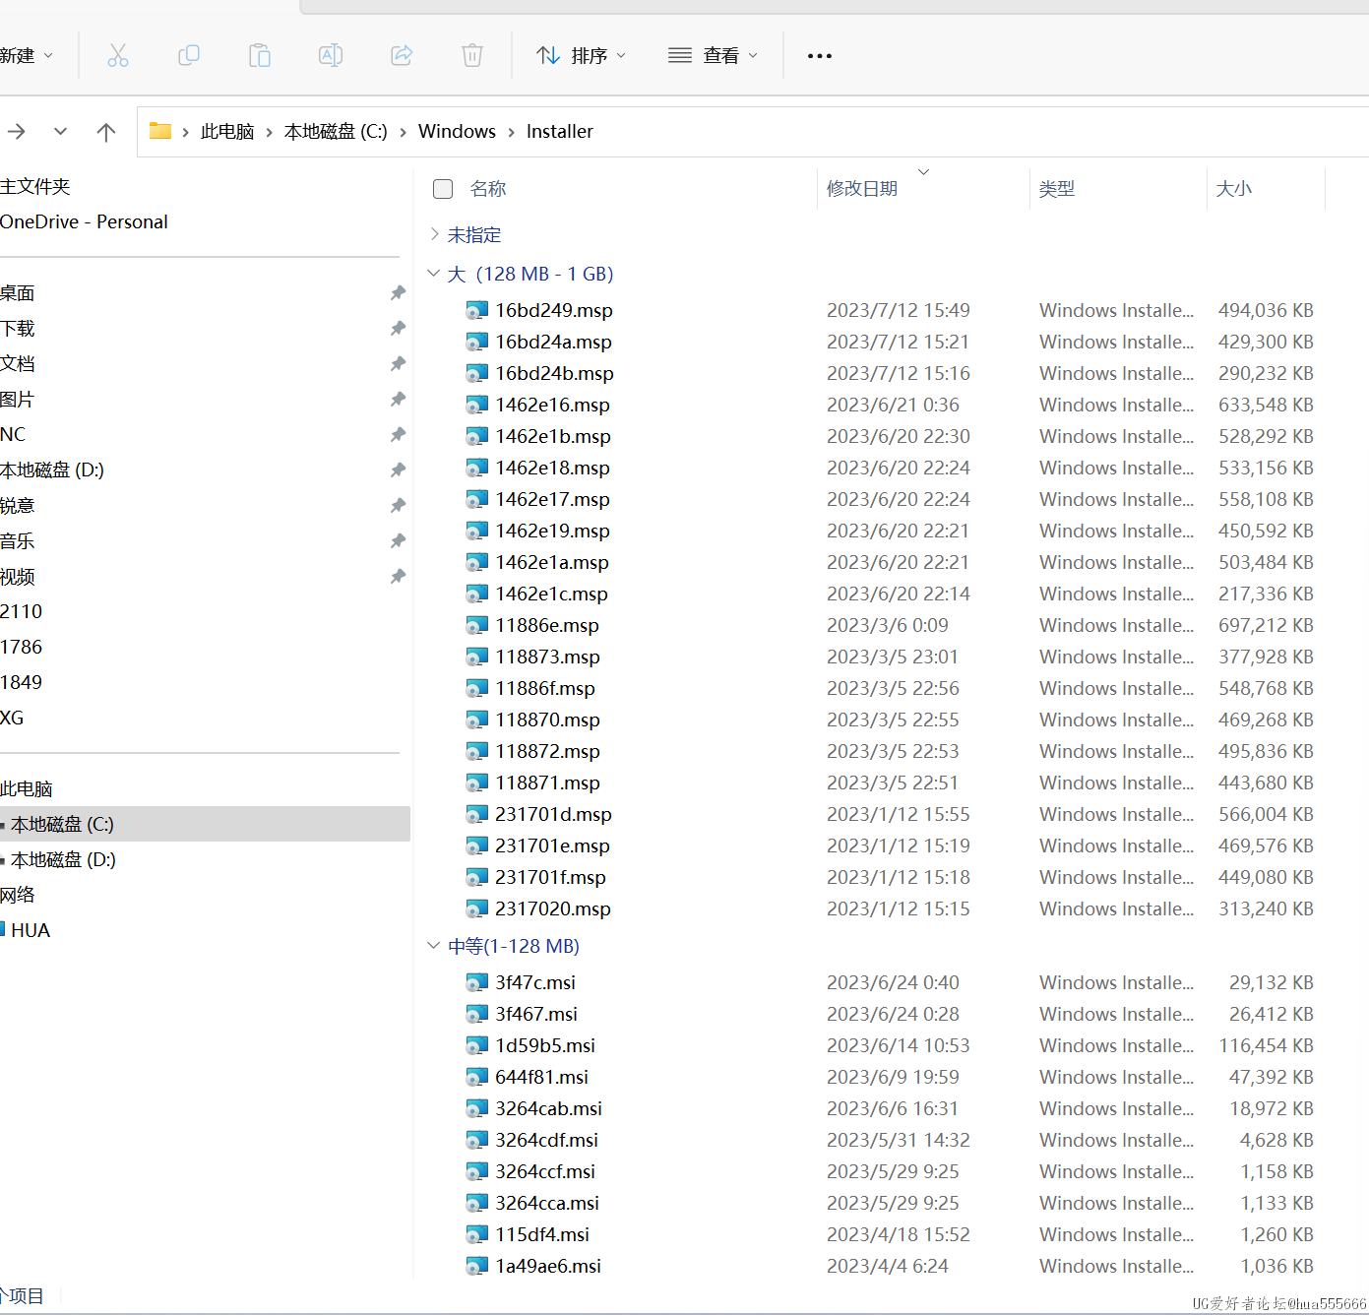Image resolution: width=1369 pixels, height=1315 pixels.
Task: Click size value 697,212 KB
Action: [1266, 625]
